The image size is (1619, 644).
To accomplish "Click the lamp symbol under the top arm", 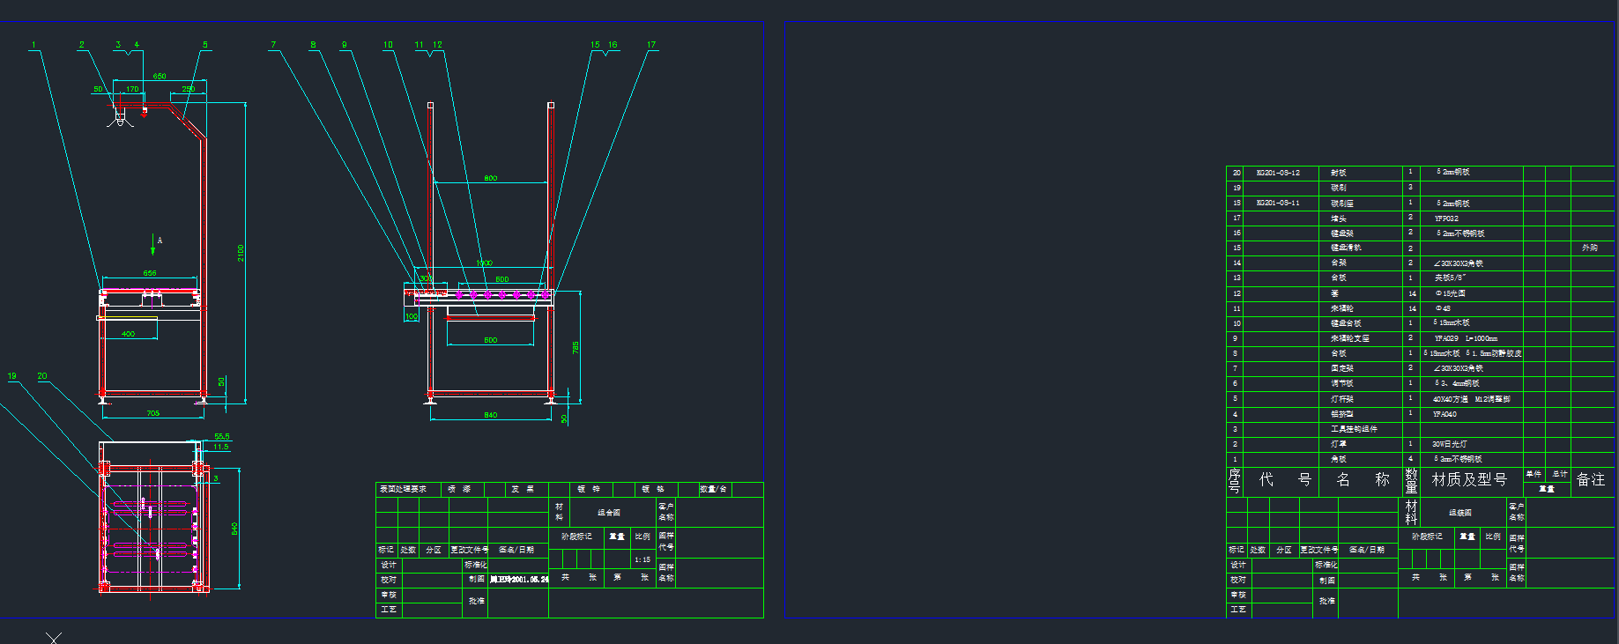I will 120,117.
